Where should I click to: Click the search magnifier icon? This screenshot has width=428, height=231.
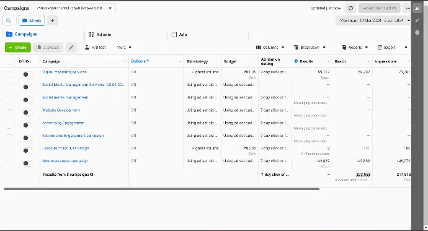click(x=9, y=20)
